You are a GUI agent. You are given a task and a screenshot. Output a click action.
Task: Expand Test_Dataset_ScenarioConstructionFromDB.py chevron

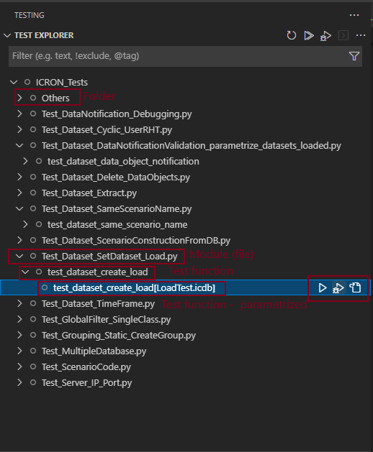tap(19, 240)
